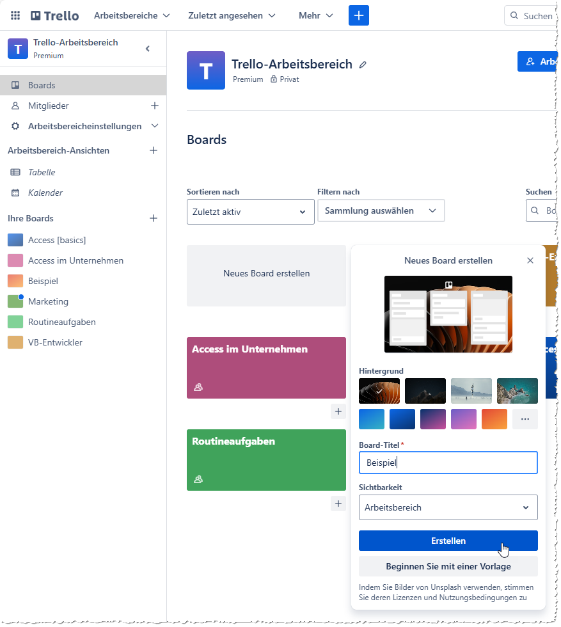Open more backgrounds via ellipsis icon
Viewport: 561px width, 627px height.
[525, 419]
